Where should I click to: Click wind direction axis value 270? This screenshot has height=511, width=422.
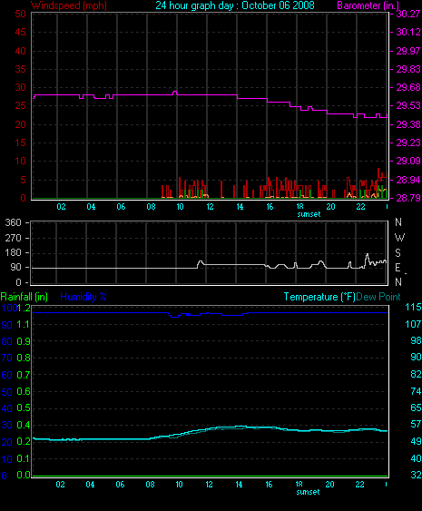point(14,238)
